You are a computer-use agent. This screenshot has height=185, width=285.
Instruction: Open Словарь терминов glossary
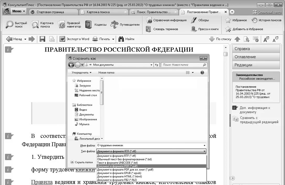point(162,29)
